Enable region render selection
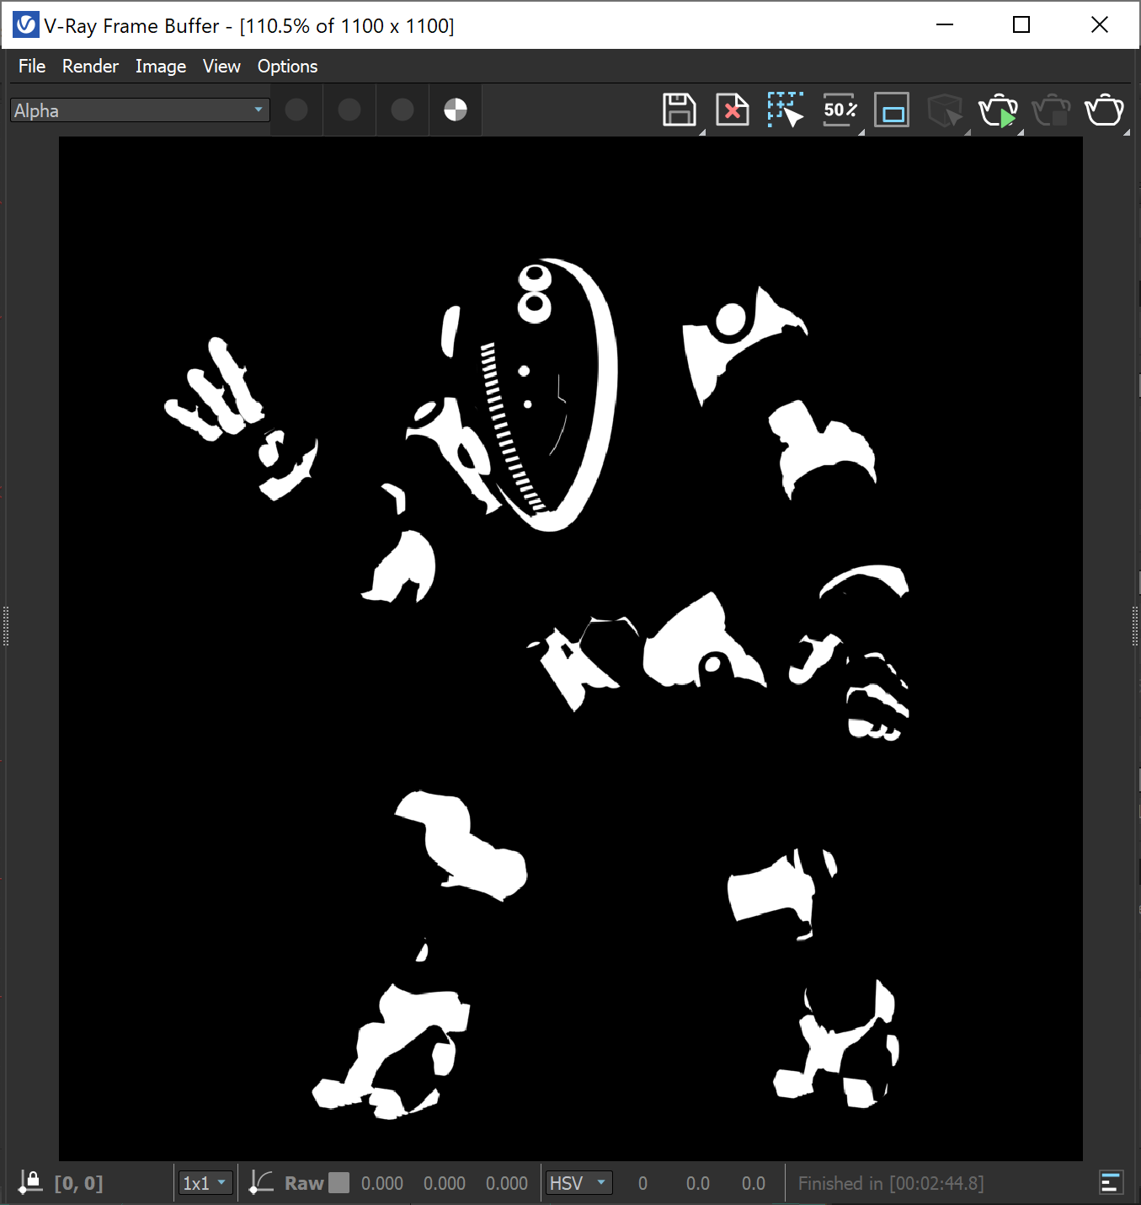This screenshot has height=1205, width=1141. [785, 110]
